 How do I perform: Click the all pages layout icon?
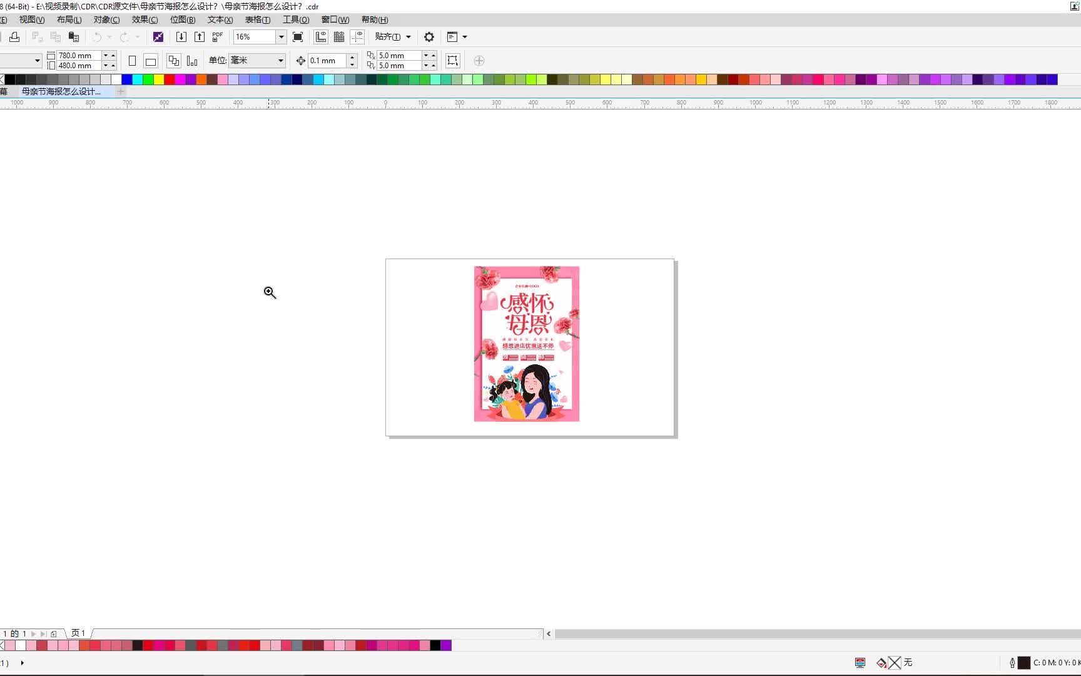tap(174, 61)
